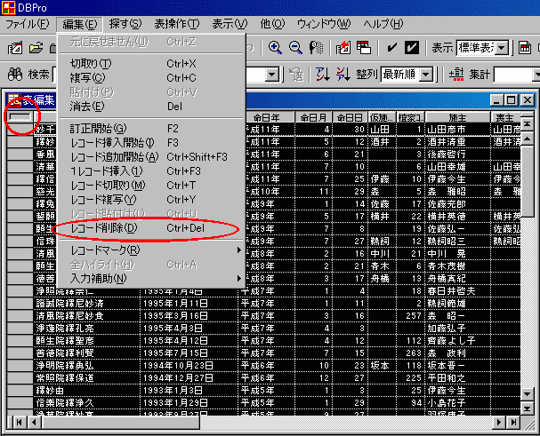Click the vertical scrollbar down arrow
This screenshot has height=436, width=540.
pyautogui.click(x=528, y=394)
